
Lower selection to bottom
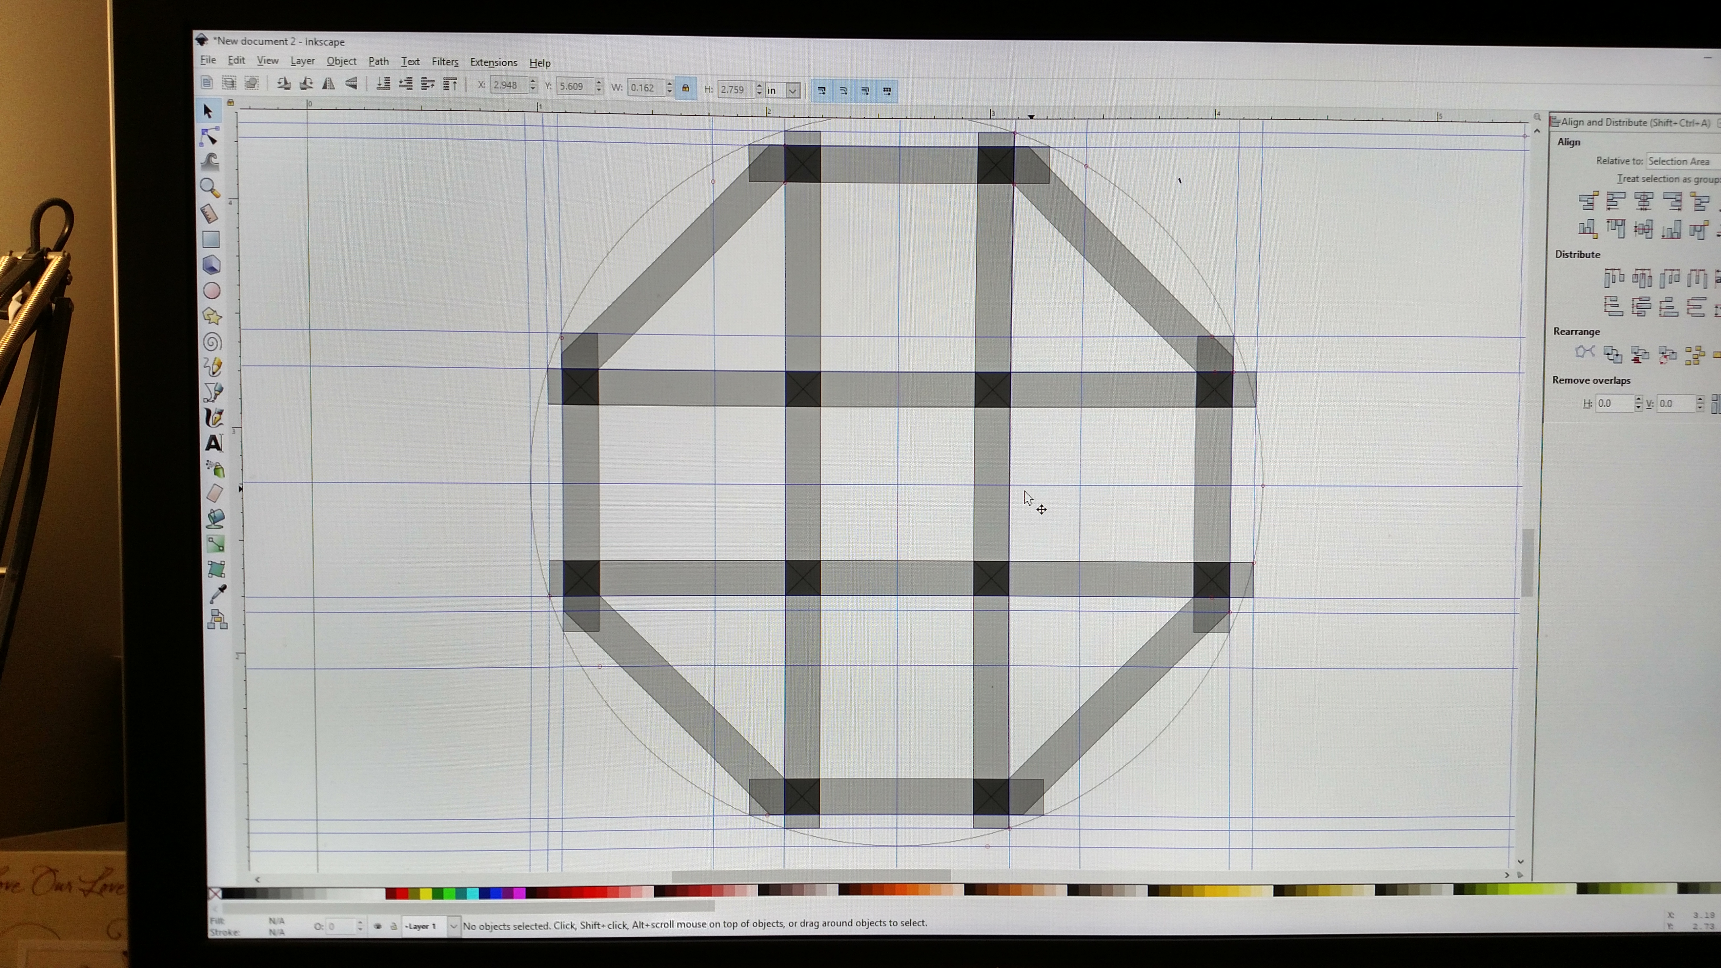coord(383,84)
